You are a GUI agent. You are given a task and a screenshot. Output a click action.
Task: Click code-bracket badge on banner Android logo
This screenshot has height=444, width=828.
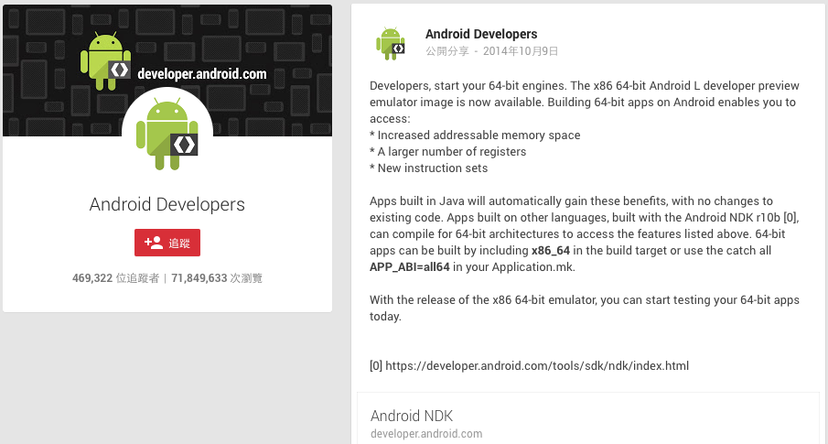click(118, 70)
